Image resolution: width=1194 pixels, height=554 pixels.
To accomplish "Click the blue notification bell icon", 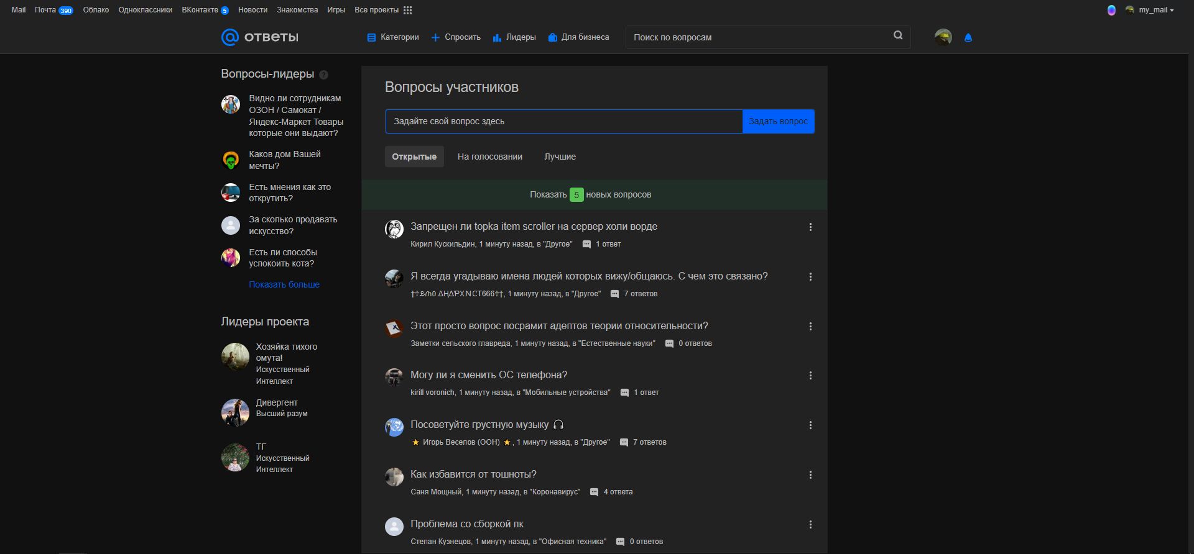I will point(968,38).
